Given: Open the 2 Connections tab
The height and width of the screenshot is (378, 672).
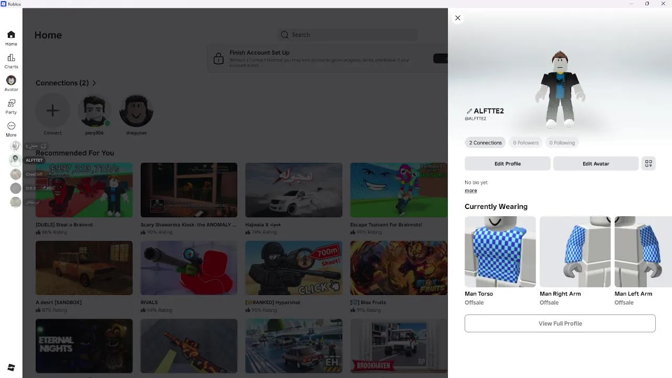Looking at the screenshot, I should 486,143.
